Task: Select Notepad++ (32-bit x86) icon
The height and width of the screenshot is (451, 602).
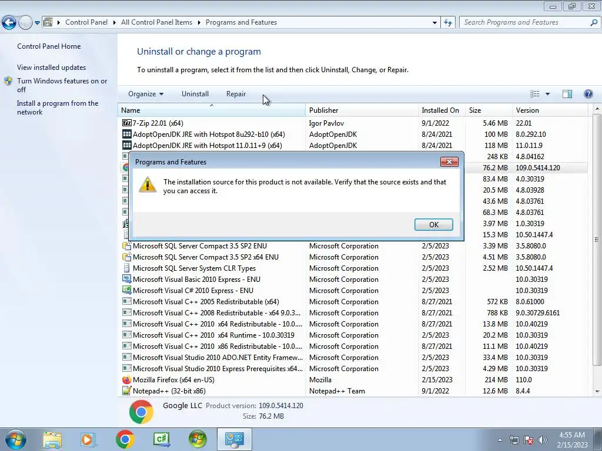Action: pos(127,391)
